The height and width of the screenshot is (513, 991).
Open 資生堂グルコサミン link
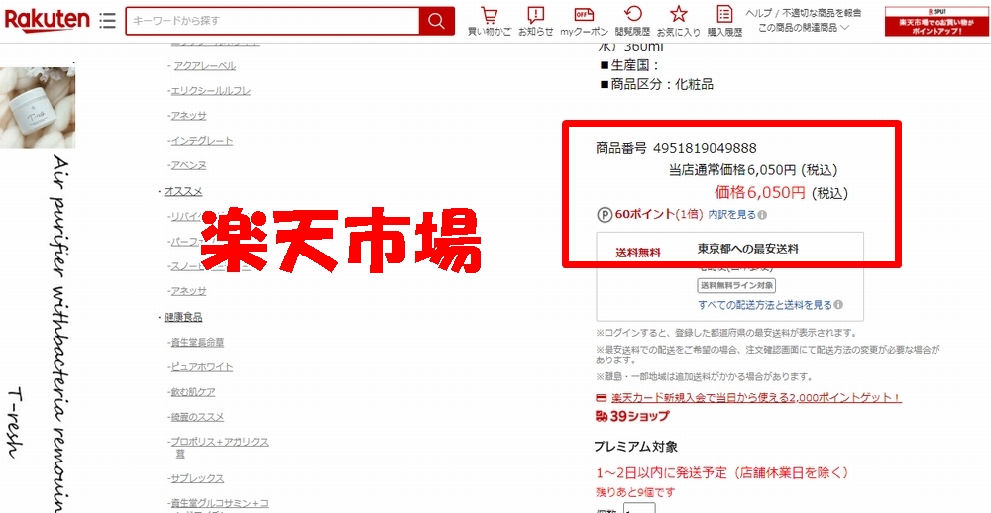218,503
